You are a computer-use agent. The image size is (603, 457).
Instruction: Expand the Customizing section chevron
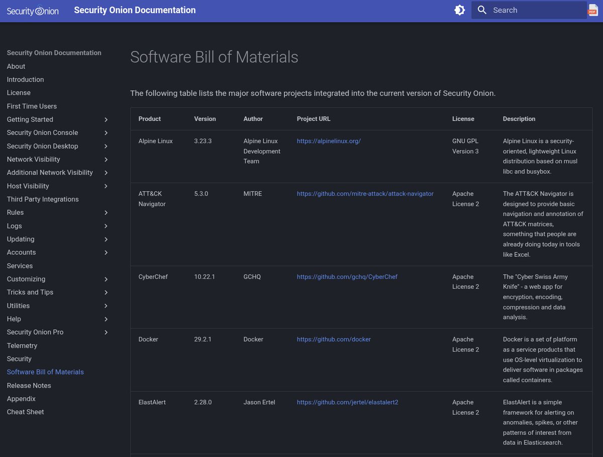[106, 279]
